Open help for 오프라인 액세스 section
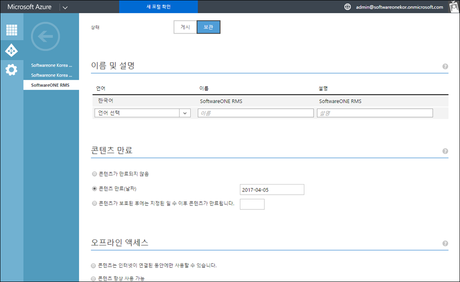Image resolution: width=460 pixels, height=282 pixels. pyautogui.click(x=445, y=243)
